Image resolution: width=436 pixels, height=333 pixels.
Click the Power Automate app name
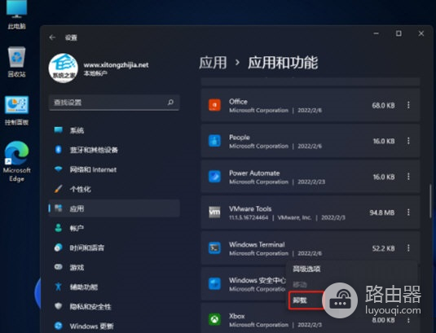[x=254, y=173]
